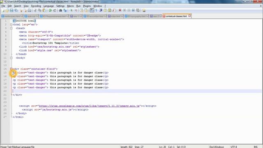Click the jquery.min.js URL on line 24
The height and width of the screenshot is (148, 263).
point(89,106)
